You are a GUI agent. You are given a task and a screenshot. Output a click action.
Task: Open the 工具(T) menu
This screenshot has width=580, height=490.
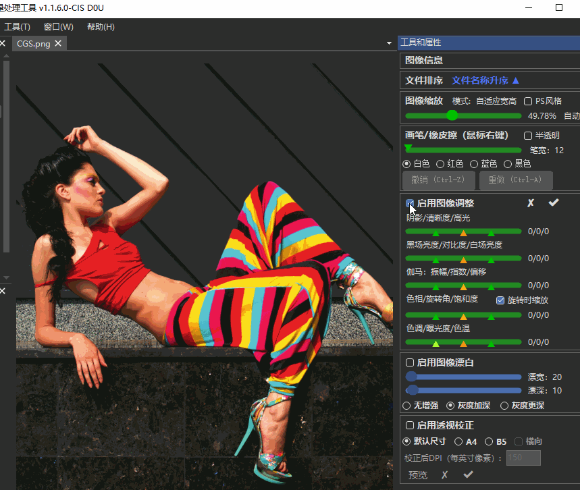pyautogui.click(x=17, y=27)
